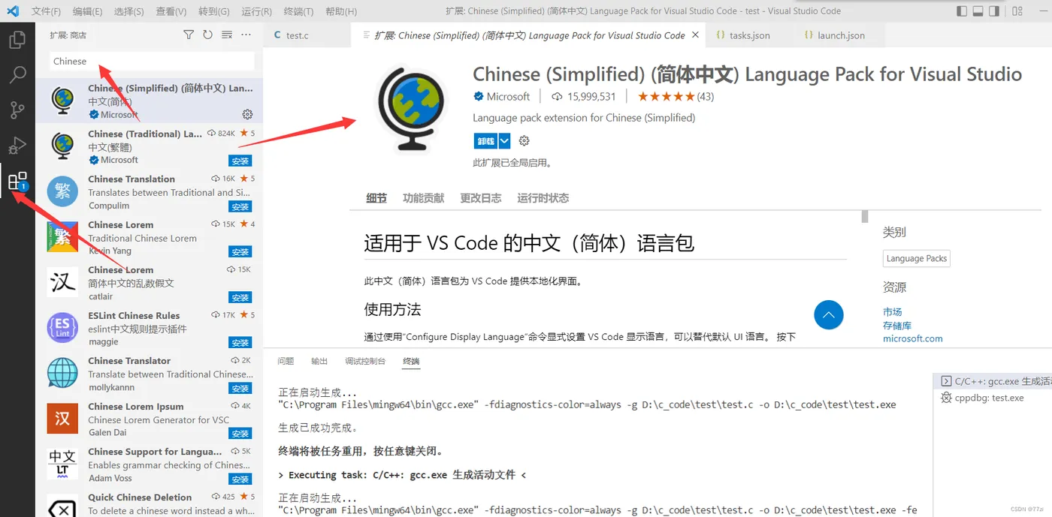Click the VS Code logo in title bar

coord(12,11)
